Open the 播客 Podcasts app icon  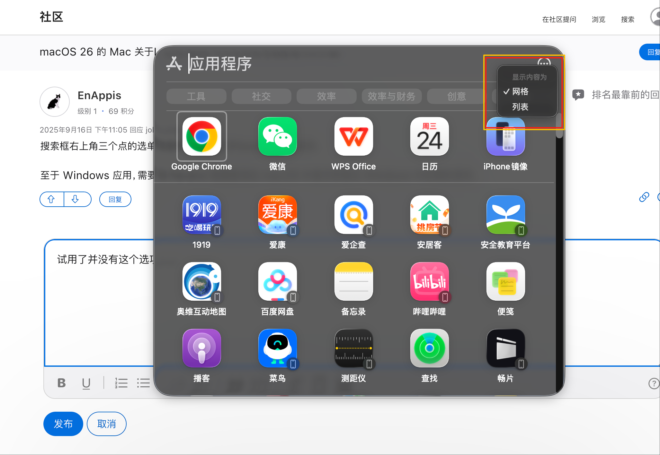(201, 348)
